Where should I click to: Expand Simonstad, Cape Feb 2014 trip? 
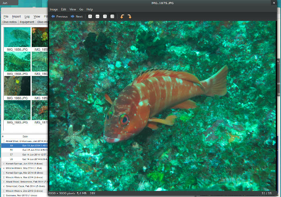coord(4,186)
